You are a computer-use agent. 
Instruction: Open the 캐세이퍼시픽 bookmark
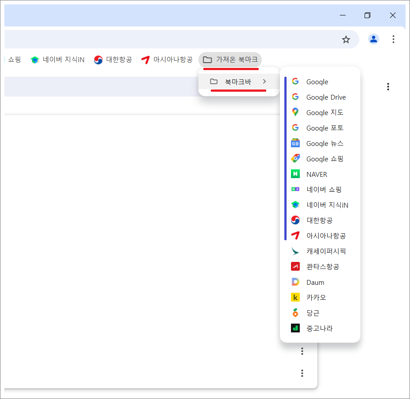click(320, 251)
